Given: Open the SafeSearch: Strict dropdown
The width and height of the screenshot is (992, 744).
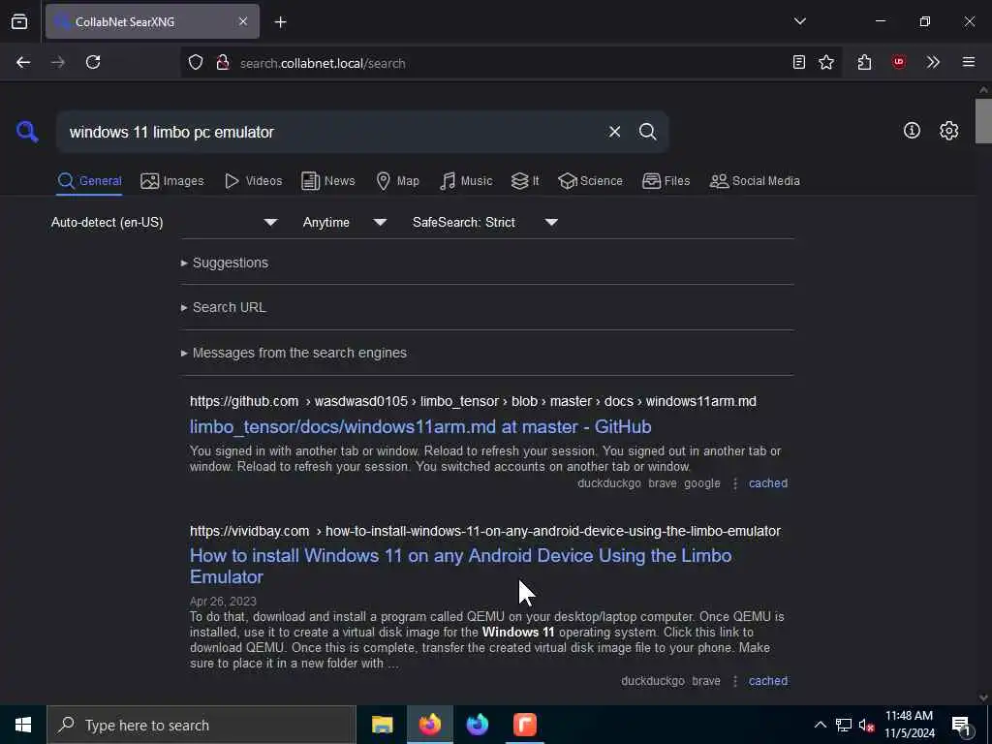Looking at the screenshot, I should pyautogui.click(x=485, y=222).
